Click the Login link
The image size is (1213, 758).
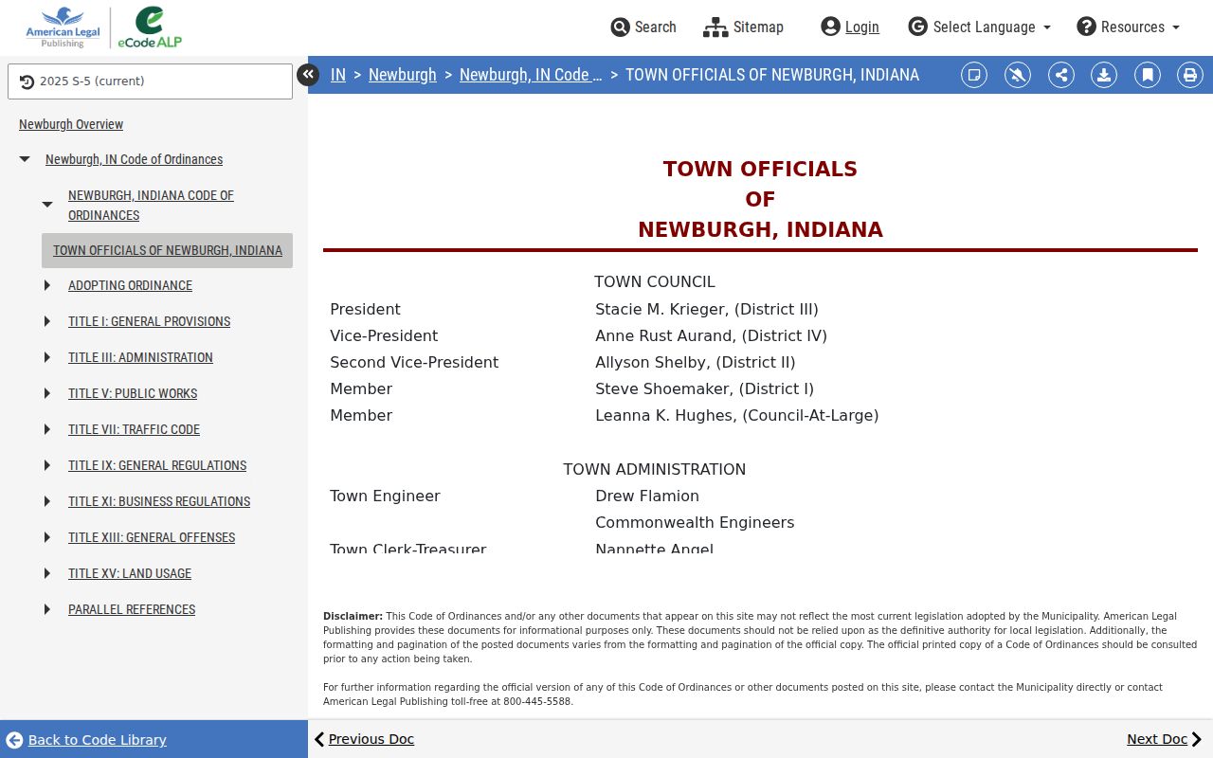[x=850, y=27]
